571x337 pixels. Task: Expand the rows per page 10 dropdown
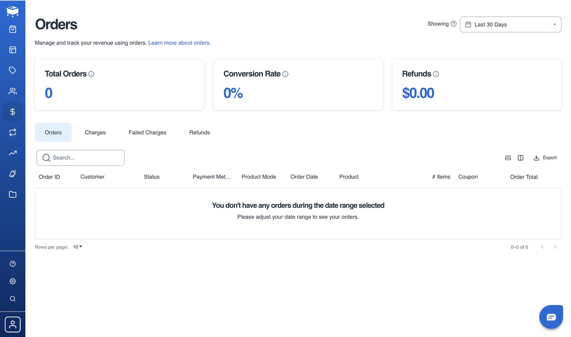(x=78, y=247)
